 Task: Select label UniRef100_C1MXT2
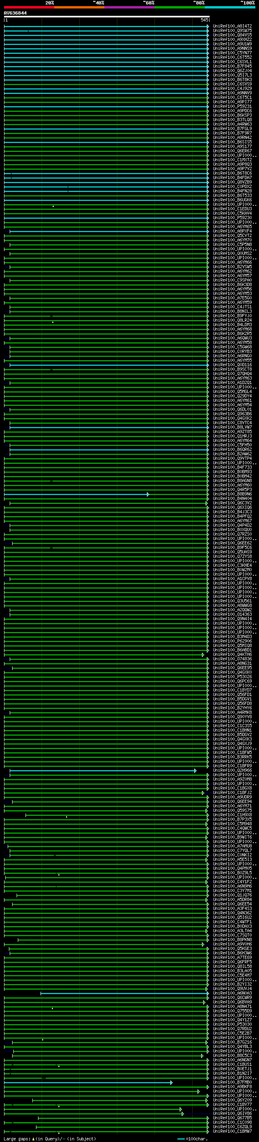click(232, 160)
